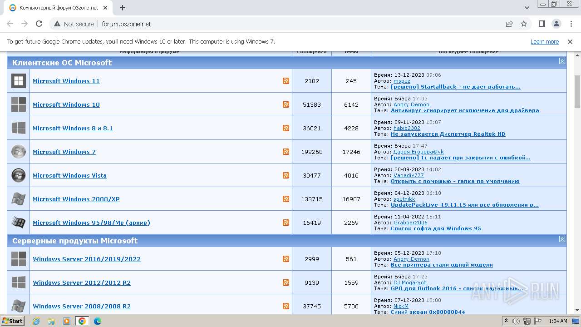The width and height of the screenshot is (581, 327).
Task: Close the OSzone.net forum tab
Action: tap(105, 8)
